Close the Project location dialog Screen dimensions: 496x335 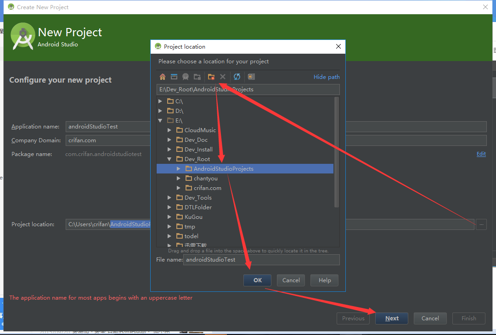coord(338,46)
